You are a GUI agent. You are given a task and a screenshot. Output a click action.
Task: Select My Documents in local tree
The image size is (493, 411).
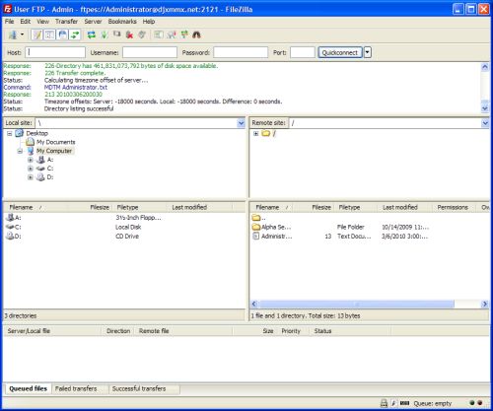coord(55,142)
